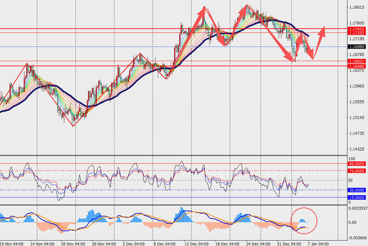Click the 1.14325 price scale value
This screenshot has width=368, height=246.
(356, 149)
